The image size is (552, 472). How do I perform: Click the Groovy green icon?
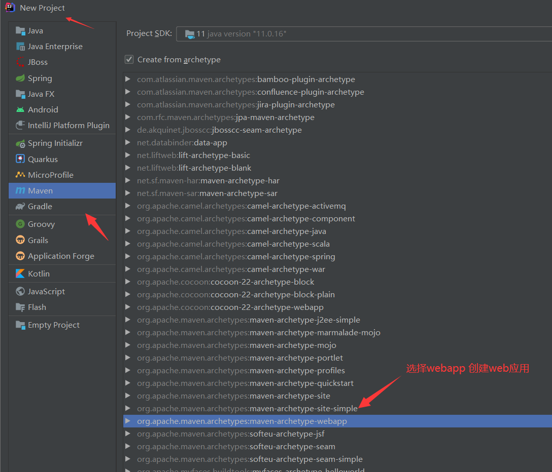[20, 224]
